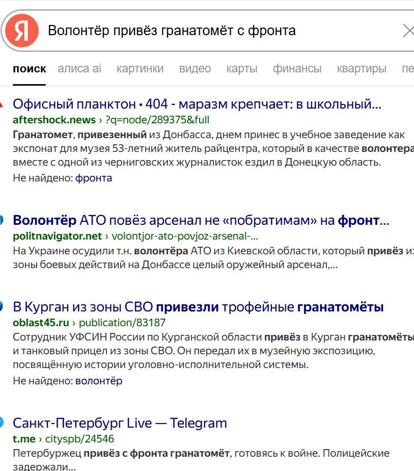414x471 pixels.
Task: Click the Yandex logo icon
Action: pos(21,31)
